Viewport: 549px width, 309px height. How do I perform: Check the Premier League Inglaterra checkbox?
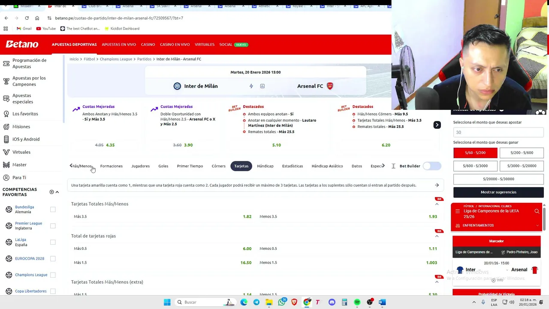tap(53, 226)
